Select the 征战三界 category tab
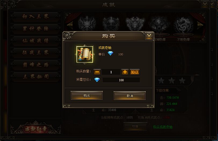This screenshot has width=218, height=141. pos(36,53)
